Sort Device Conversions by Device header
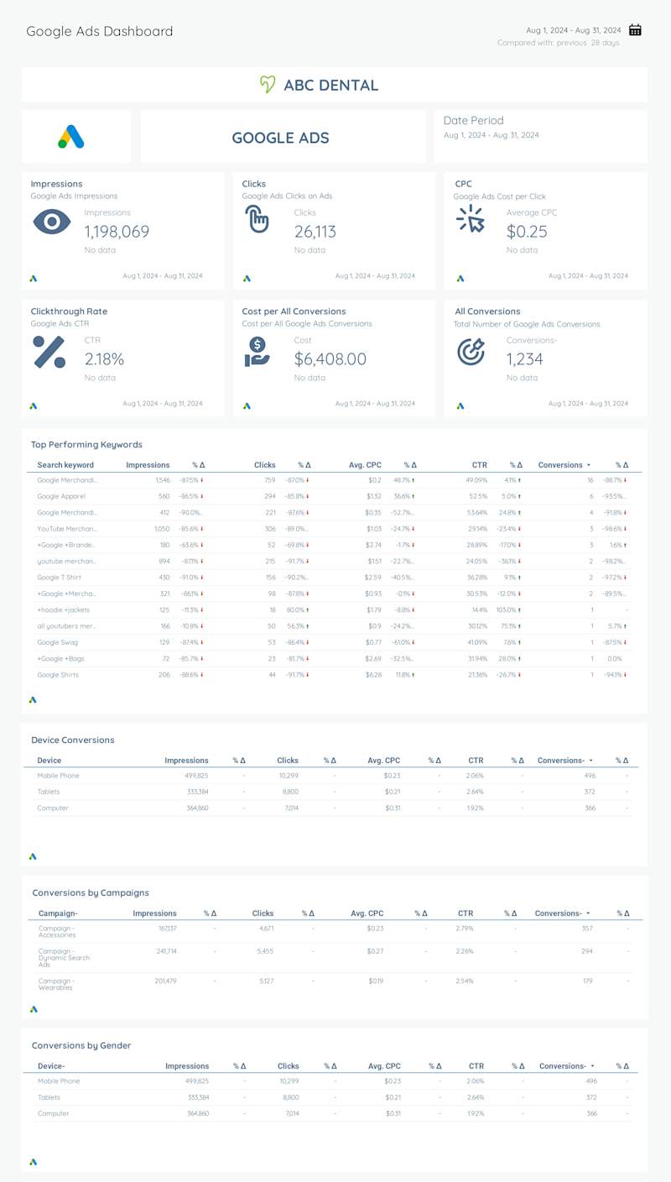Image resolution: width=671 pixels, height=1182 pixels. pyautogui.click(x=49, y=761)
